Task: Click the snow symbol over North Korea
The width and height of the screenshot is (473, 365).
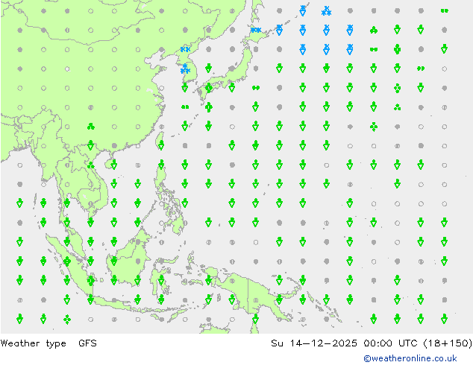Action: click(x=185, y=49)
